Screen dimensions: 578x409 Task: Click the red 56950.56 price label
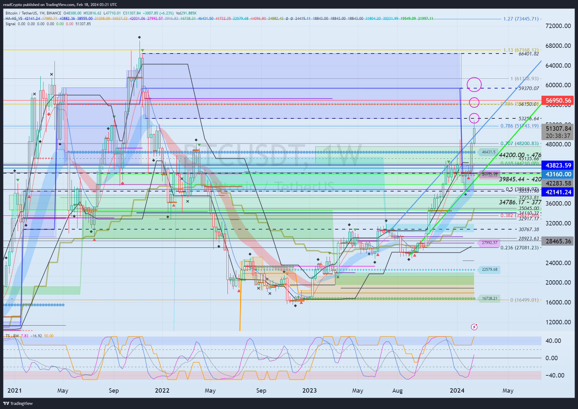[558, 100]
